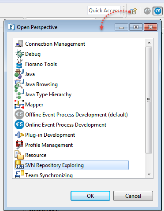The width and height of the screenshot is (164, 211).
Task: Select SVN Repository Exploring label
Action: 54,165
